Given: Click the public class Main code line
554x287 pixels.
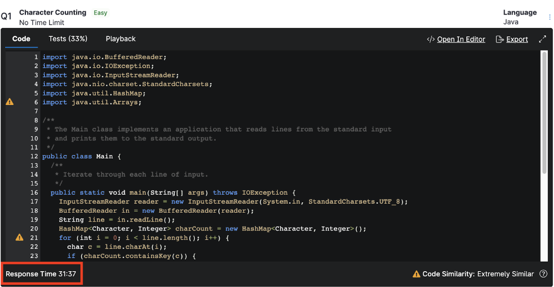Looking at the screenshot, I should point(82,156).
